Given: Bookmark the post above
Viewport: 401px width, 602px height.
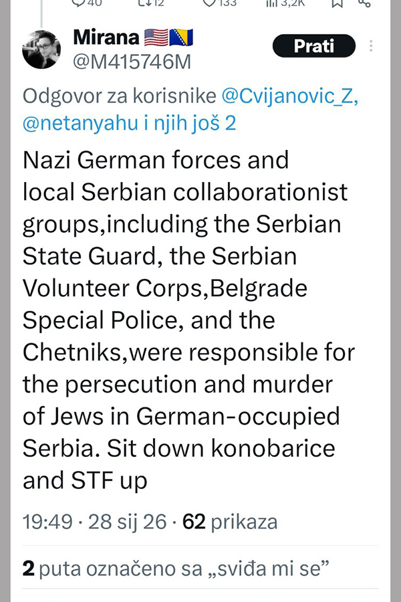Looking at the screenshot, I should pyautogui.click(x=338, y=3).
